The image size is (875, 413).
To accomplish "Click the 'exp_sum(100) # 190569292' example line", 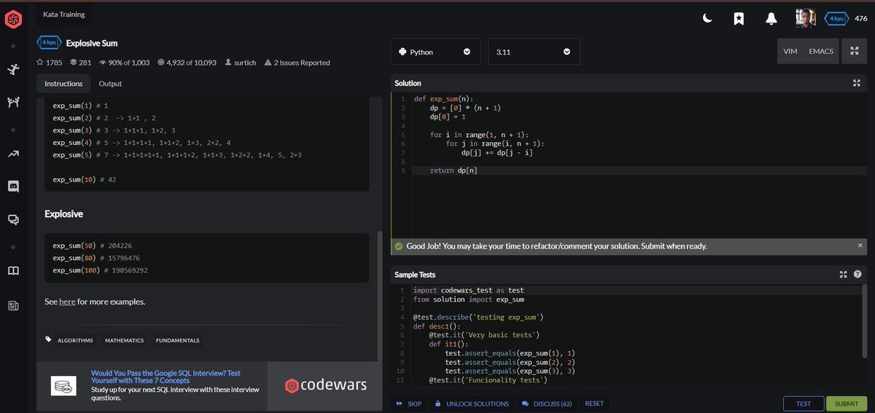I will (x=100, y=270).
